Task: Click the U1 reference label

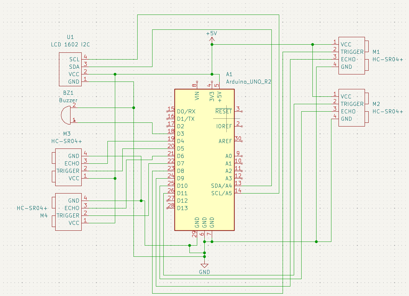Action: point(70,37)
